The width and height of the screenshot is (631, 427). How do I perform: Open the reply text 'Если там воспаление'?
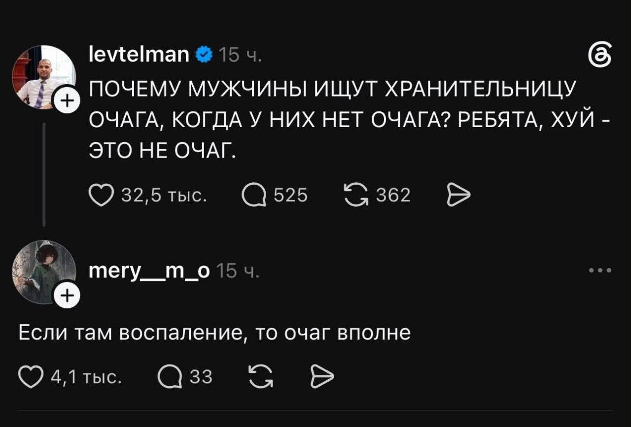[x=214, y=333]
